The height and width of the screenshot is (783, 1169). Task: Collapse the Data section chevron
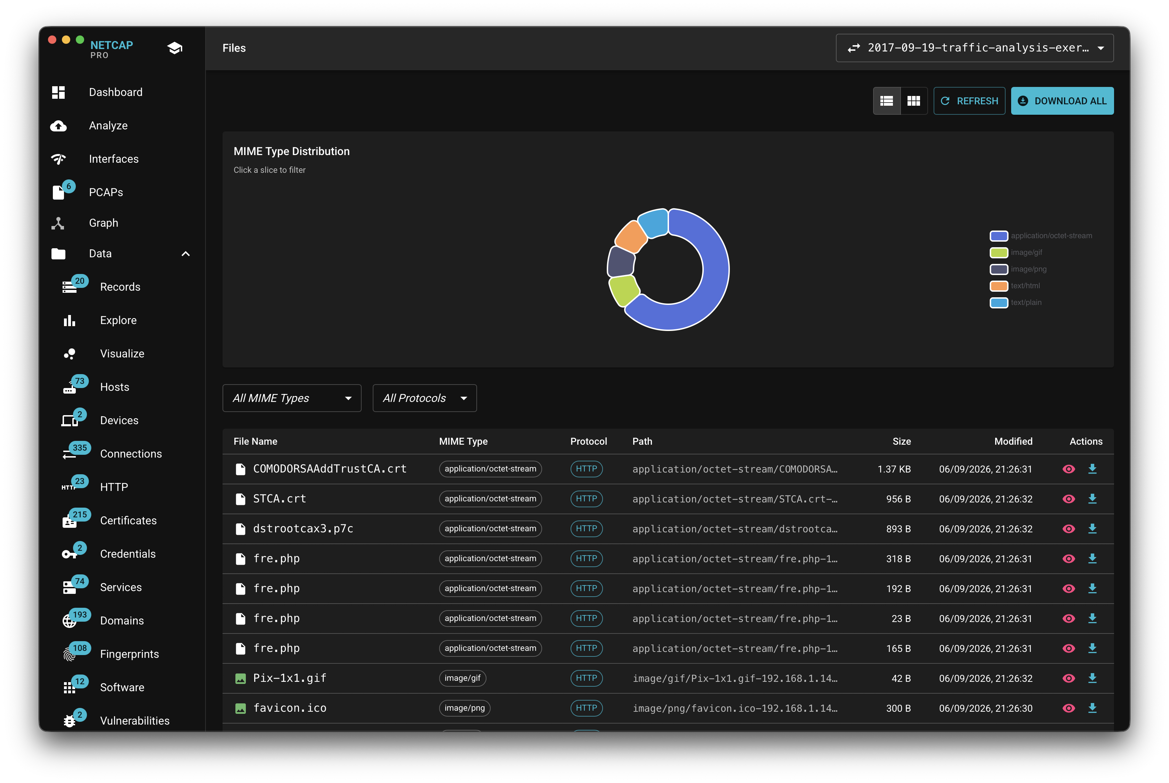click(186, 254)
